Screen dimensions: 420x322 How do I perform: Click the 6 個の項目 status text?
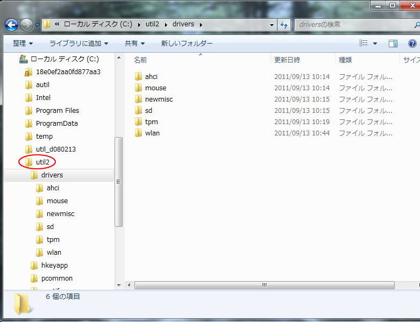pyautogui.click(x=63, y=296)
